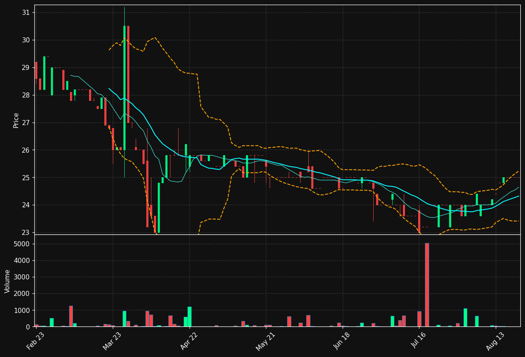Click price tick label 28
Viewport: 525px width, 357px height.
[26, 95]
